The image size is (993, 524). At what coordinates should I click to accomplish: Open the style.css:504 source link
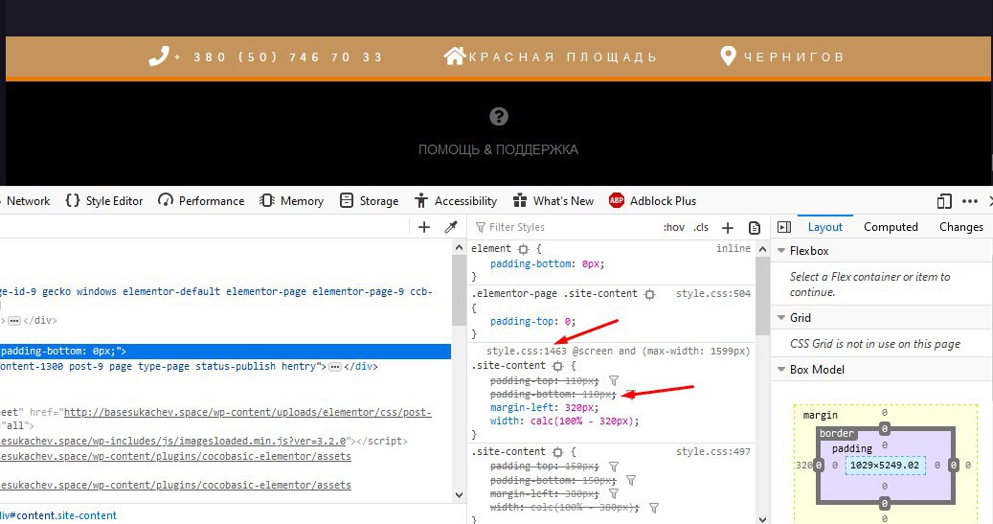click(713, 294)
